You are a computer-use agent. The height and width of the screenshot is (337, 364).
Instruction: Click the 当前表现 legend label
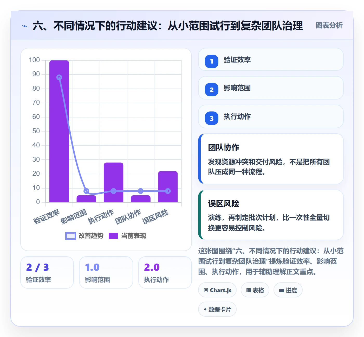[134, 236]
